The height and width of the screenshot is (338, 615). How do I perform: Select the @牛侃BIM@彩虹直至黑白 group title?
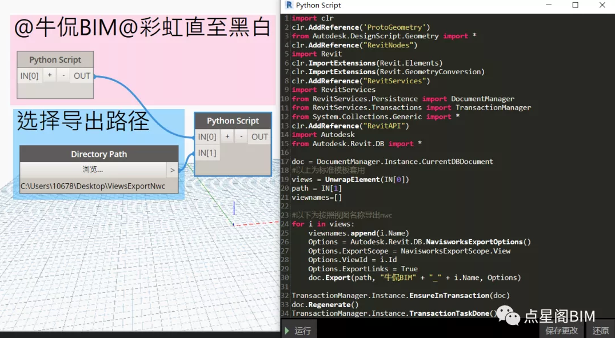click(x=142, y=28)
